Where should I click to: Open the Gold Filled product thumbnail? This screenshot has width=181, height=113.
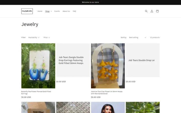click(38, 107)
